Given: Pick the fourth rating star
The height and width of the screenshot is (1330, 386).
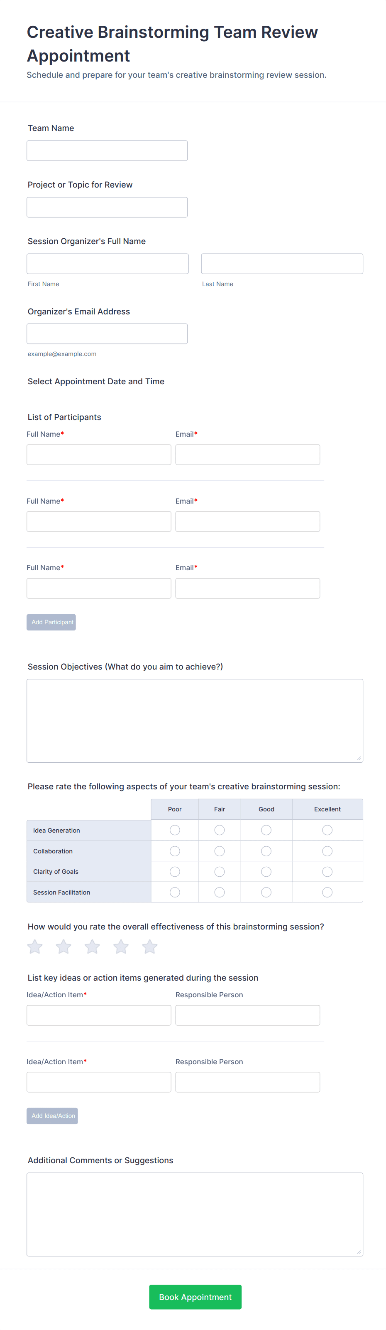Looking at the screenshot, I should 121,947.
